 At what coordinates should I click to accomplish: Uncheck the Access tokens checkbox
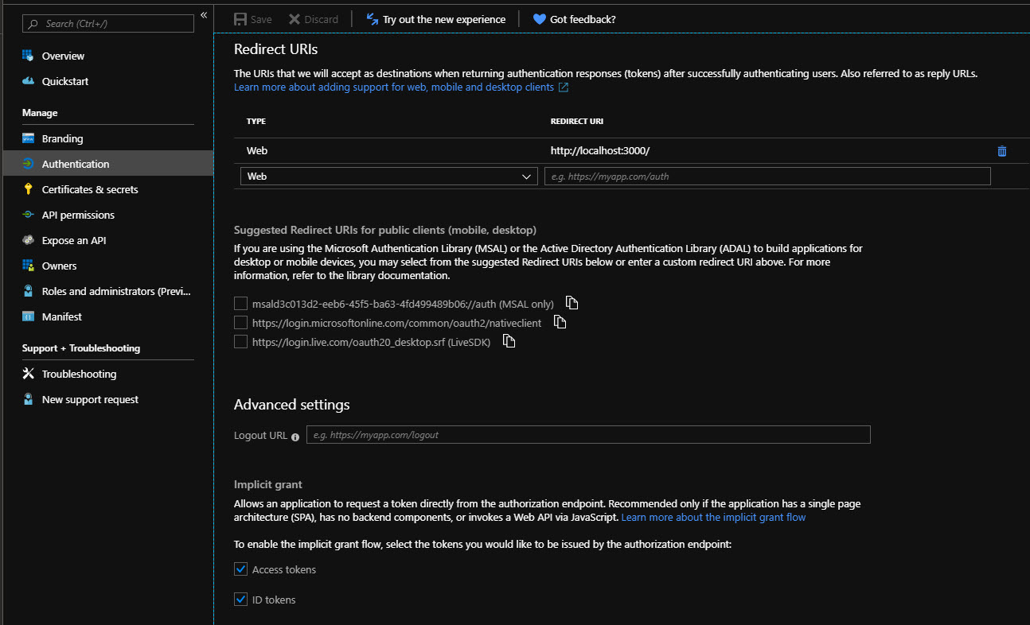[x=240, y=569]
